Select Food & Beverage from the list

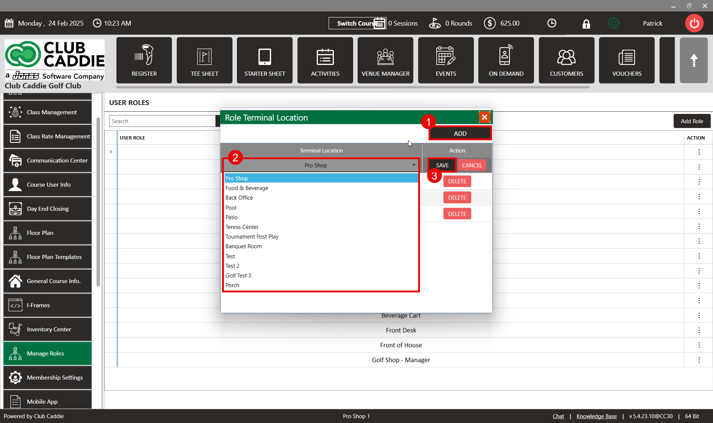tap(321, 188)
